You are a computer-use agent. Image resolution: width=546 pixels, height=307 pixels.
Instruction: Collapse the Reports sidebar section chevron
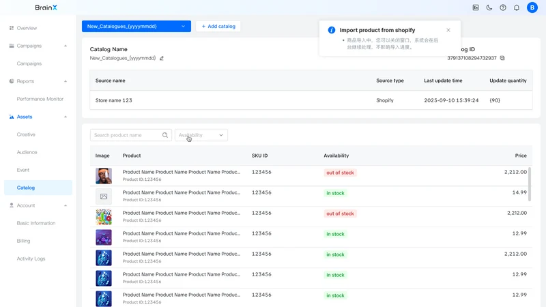(x=66, y=81)
